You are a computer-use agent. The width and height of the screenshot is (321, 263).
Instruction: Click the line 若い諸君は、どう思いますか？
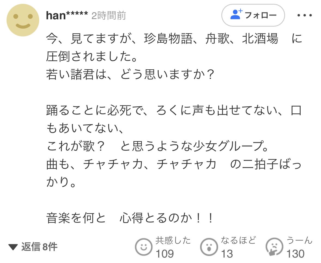pos(130,74)
